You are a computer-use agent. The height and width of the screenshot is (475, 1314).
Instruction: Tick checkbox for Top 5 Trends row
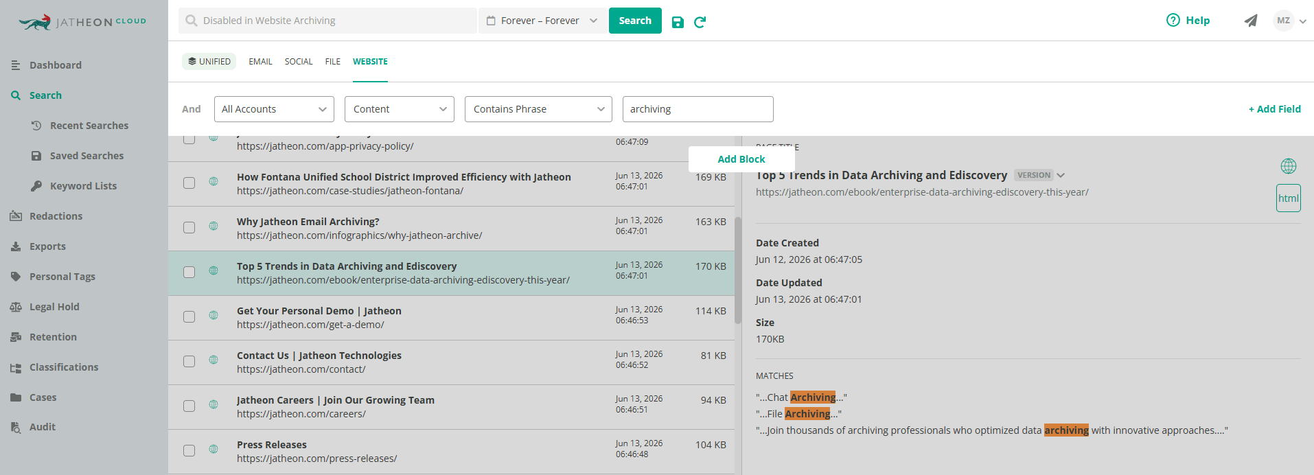[189, 272]
